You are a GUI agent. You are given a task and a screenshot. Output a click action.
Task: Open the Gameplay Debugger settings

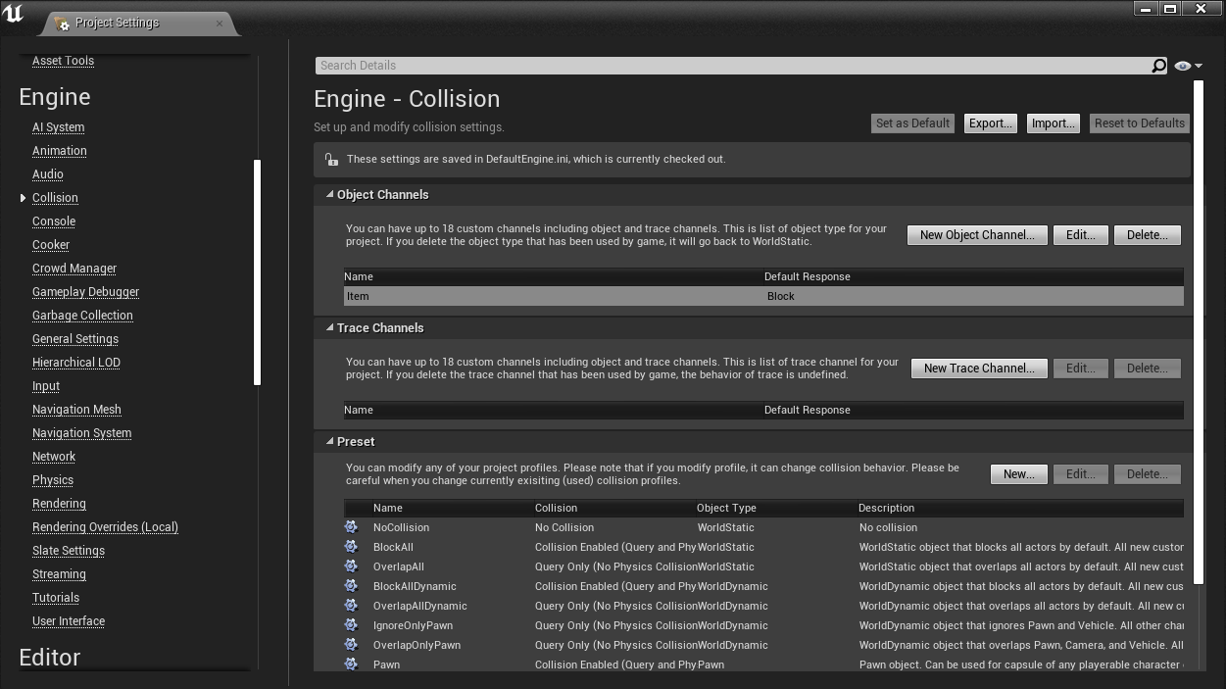click(x=86, y=292)
